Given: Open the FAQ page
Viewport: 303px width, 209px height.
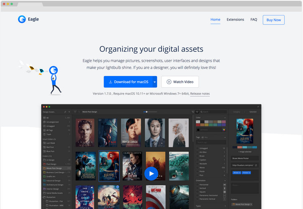Looking at the screenshot, I should pos(254,20).
